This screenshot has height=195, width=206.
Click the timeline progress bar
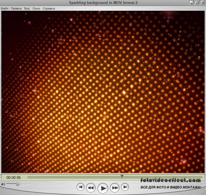tap(115, 177)
